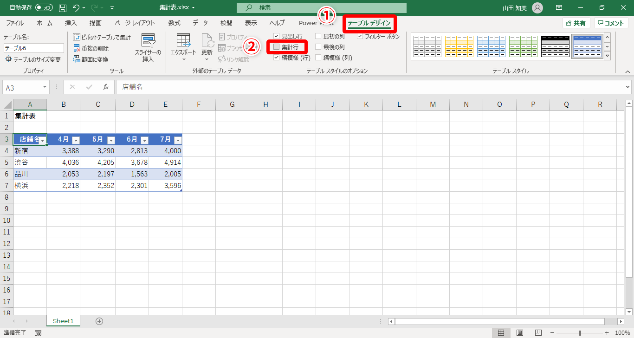Image resolution: width=634 pixels, height=338 pixels.
Task: Click the vertical scrollbar thumb
Action: coord(629,193)
